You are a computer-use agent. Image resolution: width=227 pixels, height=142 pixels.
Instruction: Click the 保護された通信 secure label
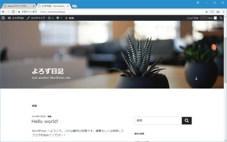(29, 12)
